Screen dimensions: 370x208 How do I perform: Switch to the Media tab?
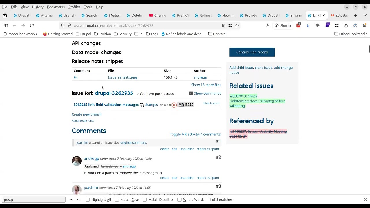[x=112, y=15]
